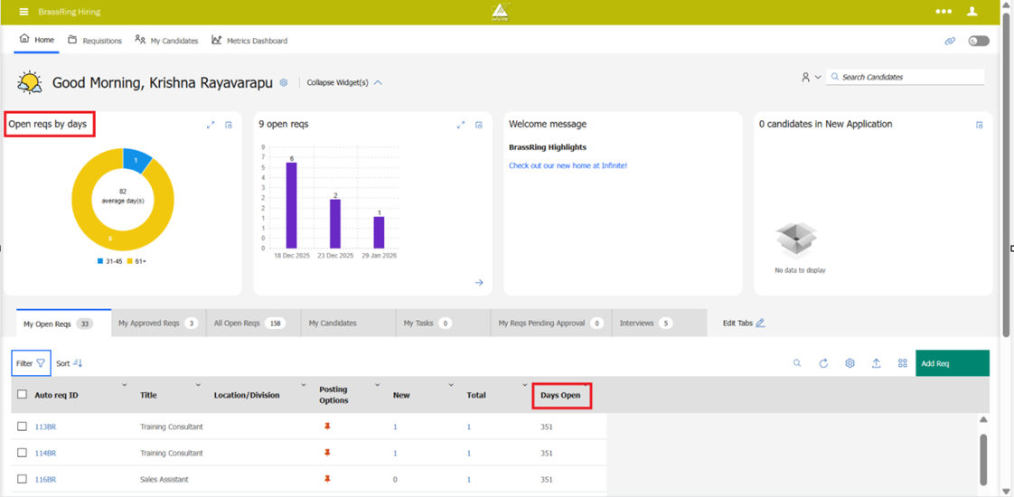The width and height of the screenshot is (1014, 497).
Task: Open the hamburger menu in BrassRing header
Action: (23, 12)
